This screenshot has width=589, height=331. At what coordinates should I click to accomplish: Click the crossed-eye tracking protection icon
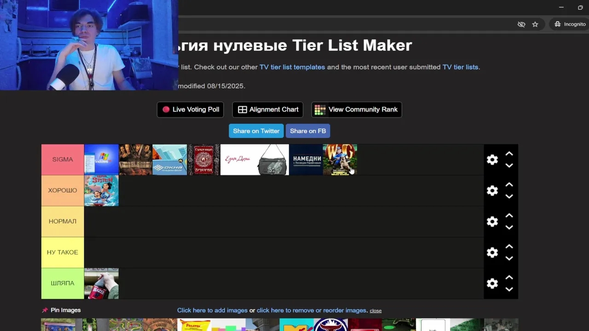pos(521,24)
